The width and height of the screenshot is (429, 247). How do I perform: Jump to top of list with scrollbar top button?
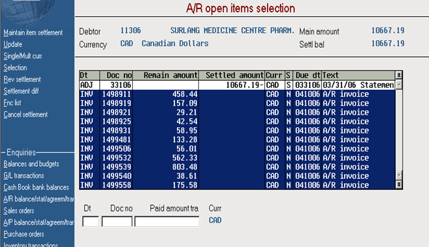[399, 75]
